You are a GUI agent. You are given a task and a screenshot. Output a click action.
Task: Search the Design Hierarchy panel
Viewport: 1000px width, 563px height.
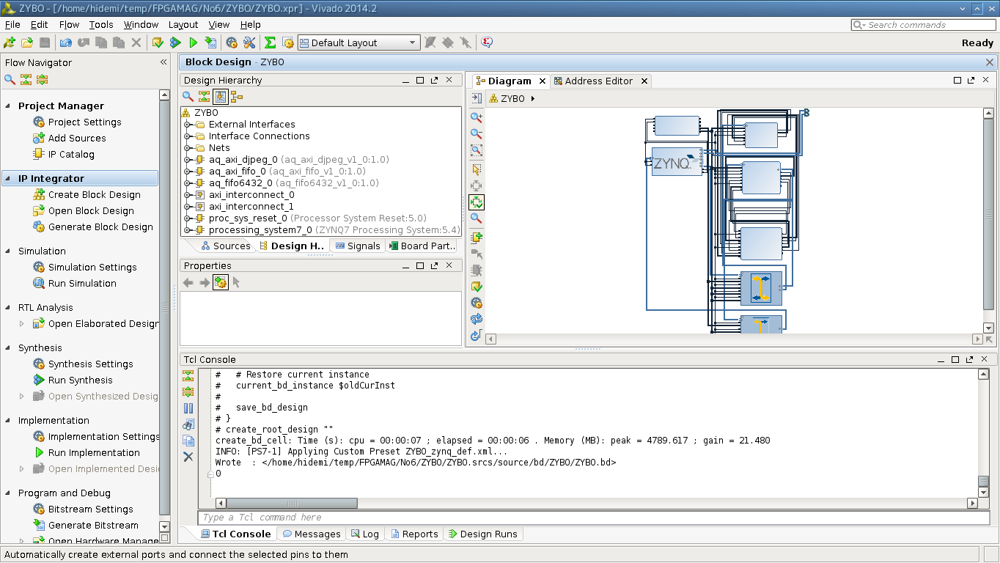point(188,97)
